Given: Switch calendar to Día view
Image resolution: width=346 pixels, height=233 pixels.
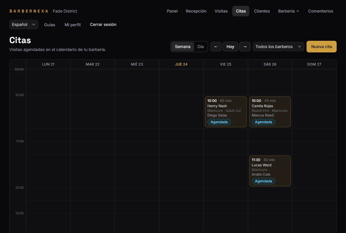Looking at the screenshot, I should [200, 47].
